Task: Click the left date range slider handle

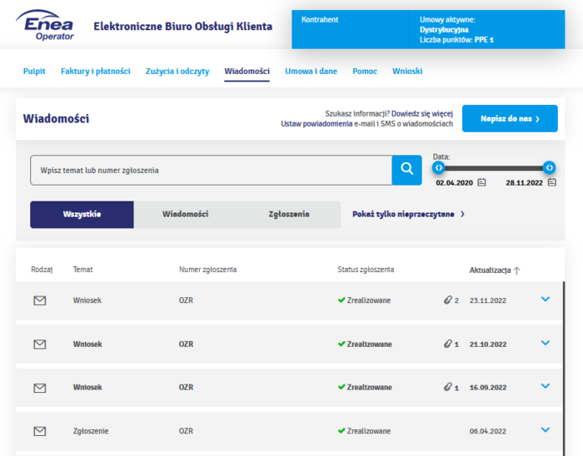Action: point(439,168)
